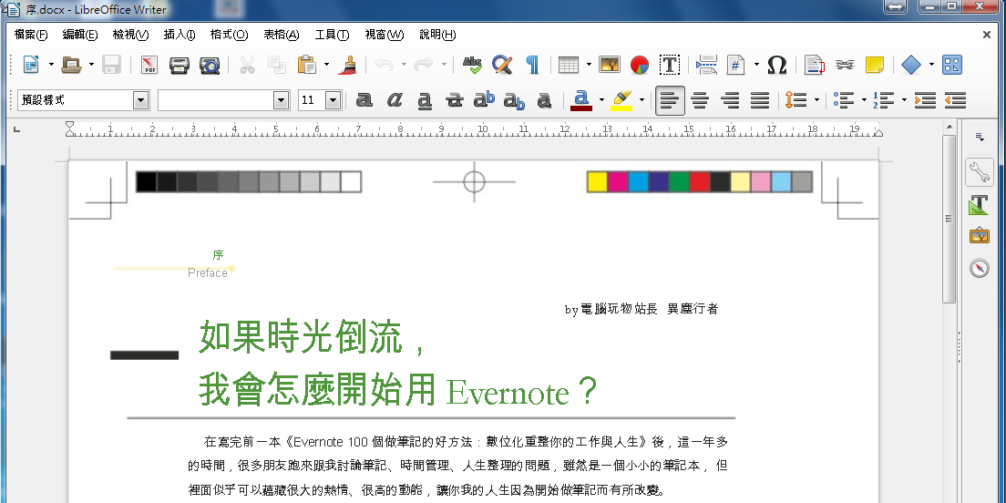Screen dimensions: 1006x503
Task: Expand the paragraph style 預設樣式 dropdown
Action: (x=140, y=100)
